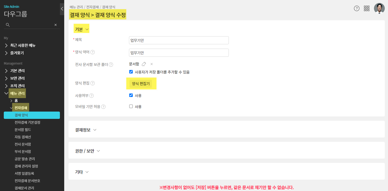Open the apps grid menu icon
Viewport: 388px width, 191px height.
pyautogui.click(x=366, y=8)
